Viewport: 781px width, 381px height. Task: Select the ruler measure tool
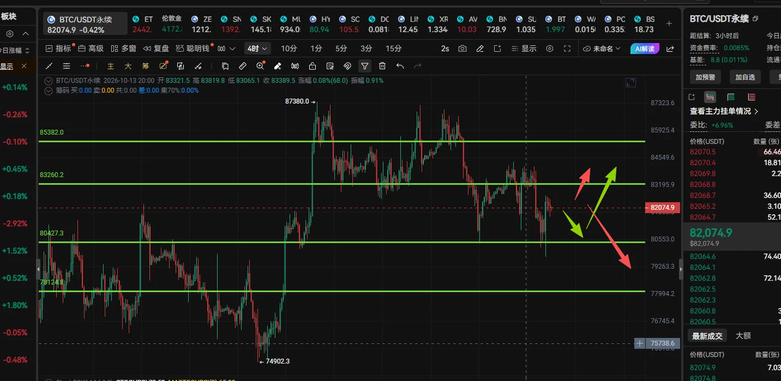click(243, 66)
